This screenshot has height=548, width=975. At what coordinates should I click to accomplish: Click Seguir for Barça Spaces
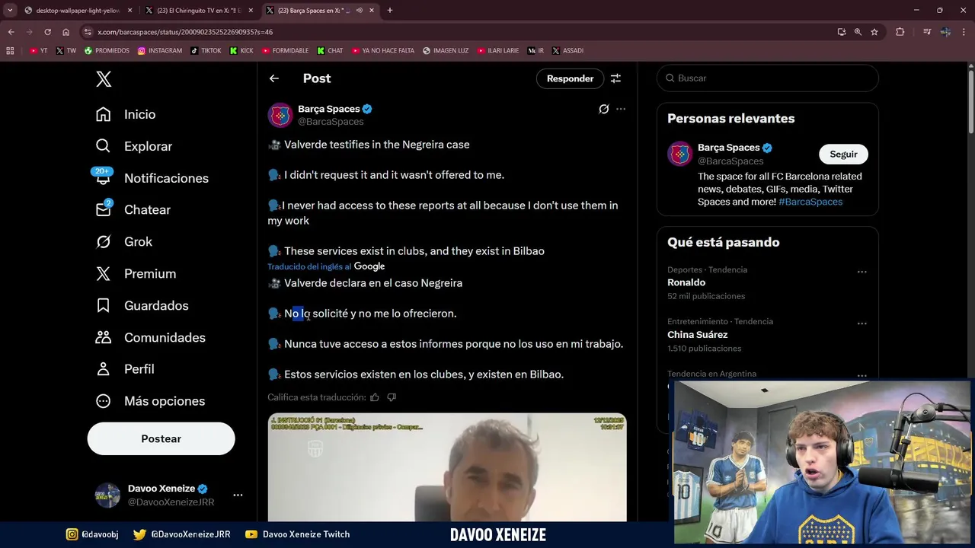click(843, 154)
